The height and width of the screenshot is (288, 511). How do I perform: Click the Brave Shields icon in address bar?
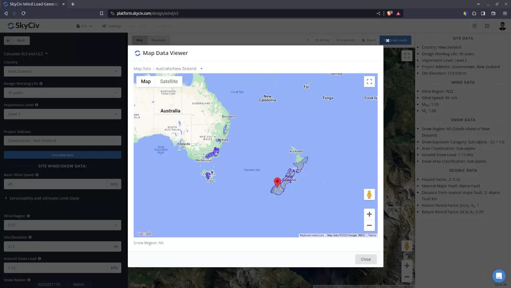click(x=390, y=13)
